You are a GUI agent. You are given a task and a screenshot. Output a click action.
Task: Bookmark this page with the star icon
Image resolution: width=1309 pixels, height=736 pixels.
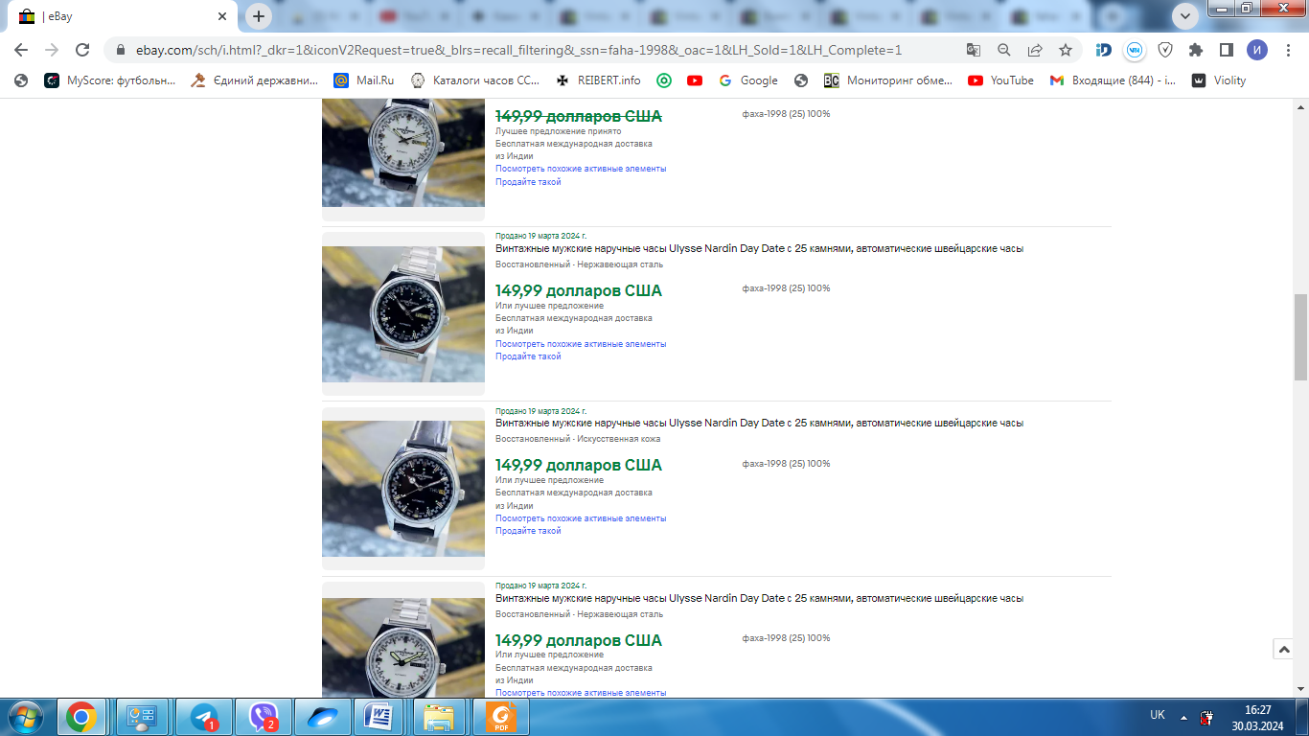(1066, 50)
